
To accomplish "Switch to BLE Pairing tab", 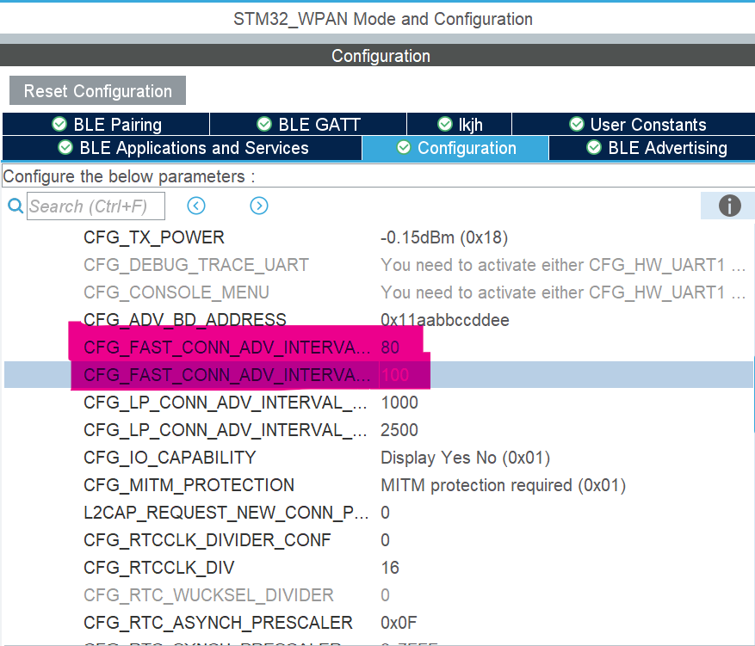I will click(x=106, y=125).
